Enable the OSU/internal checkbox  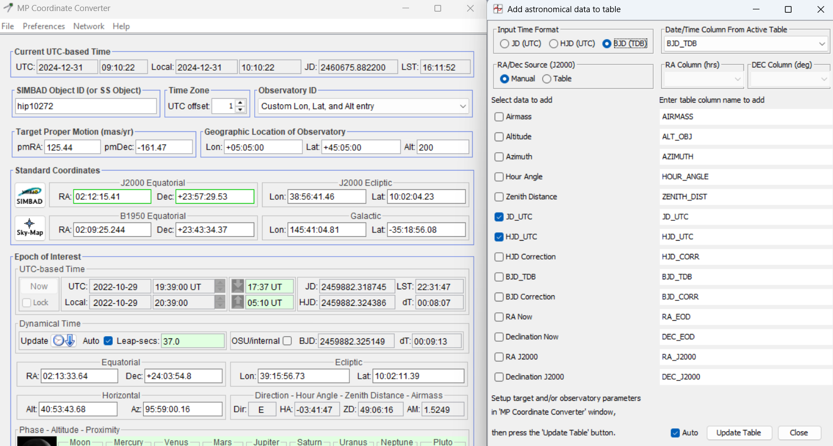(287, 341)
